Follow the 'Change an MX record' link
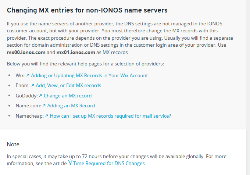 (68, 96)
